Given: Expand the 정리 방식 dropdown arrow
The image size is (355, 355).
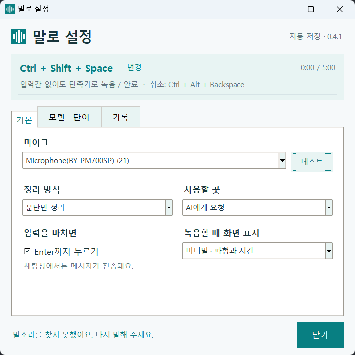Looking at the screenshot, I should tap(169, 207).
